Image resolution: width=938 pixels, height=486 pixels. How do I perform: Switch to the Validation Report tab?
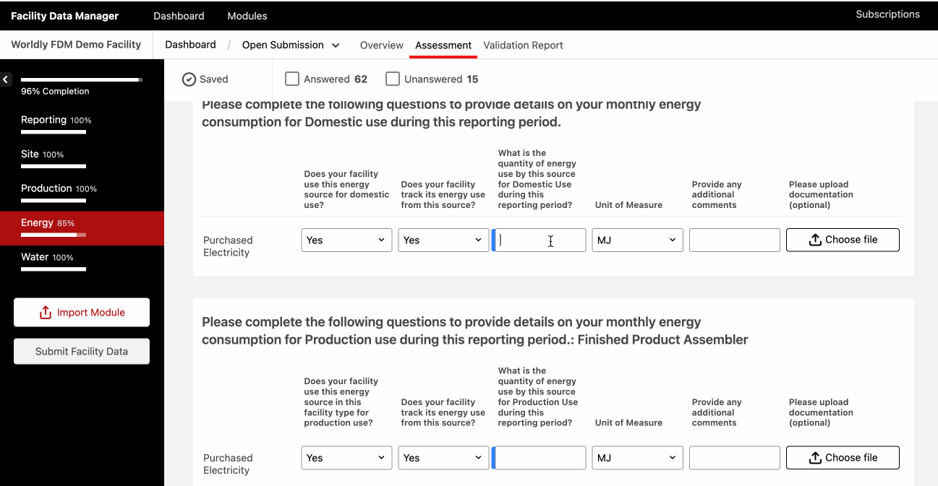(x=523, y=45)
